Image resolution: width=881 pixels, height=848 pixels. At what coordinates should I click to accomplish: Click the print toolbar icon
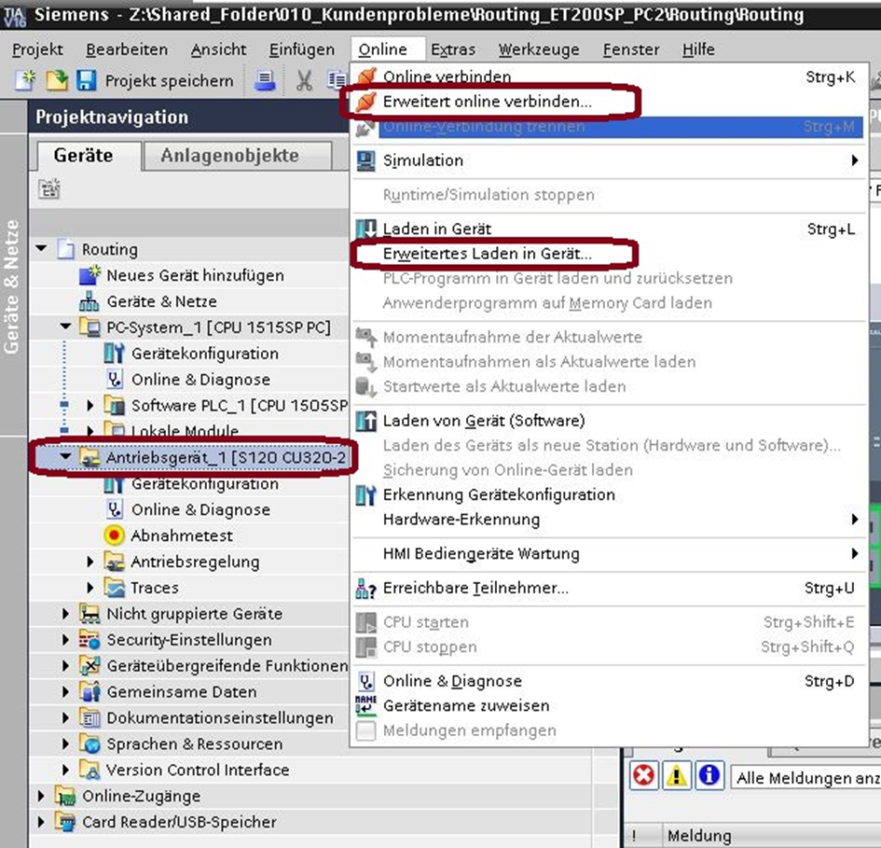(265, 80)
